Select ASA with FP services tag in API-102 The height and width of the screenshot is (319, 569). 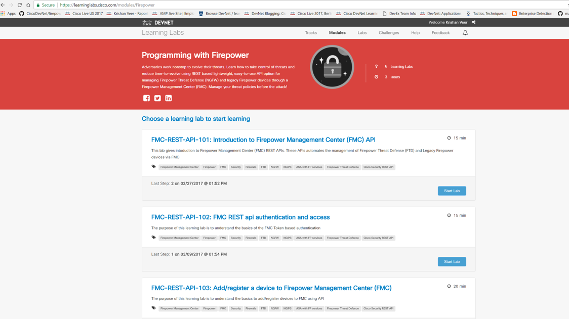309,238
